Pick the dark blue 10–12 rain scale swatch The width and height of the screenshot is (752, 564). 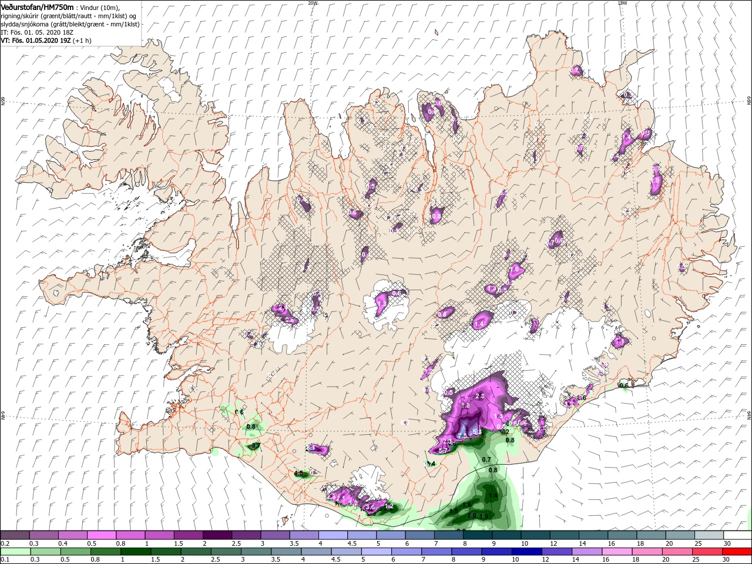point(527,552)
